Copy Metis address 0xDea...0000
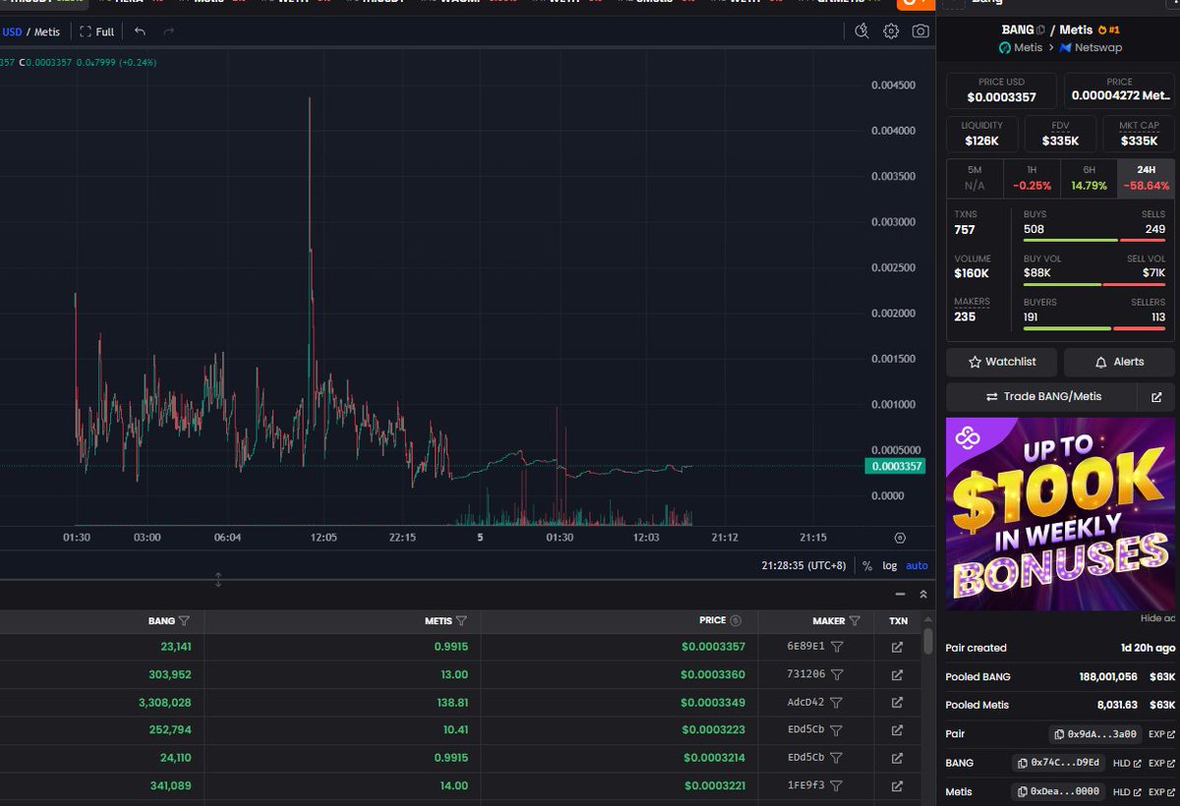Viewport: 1180px width, 806px height. [x=1060, y=791]
